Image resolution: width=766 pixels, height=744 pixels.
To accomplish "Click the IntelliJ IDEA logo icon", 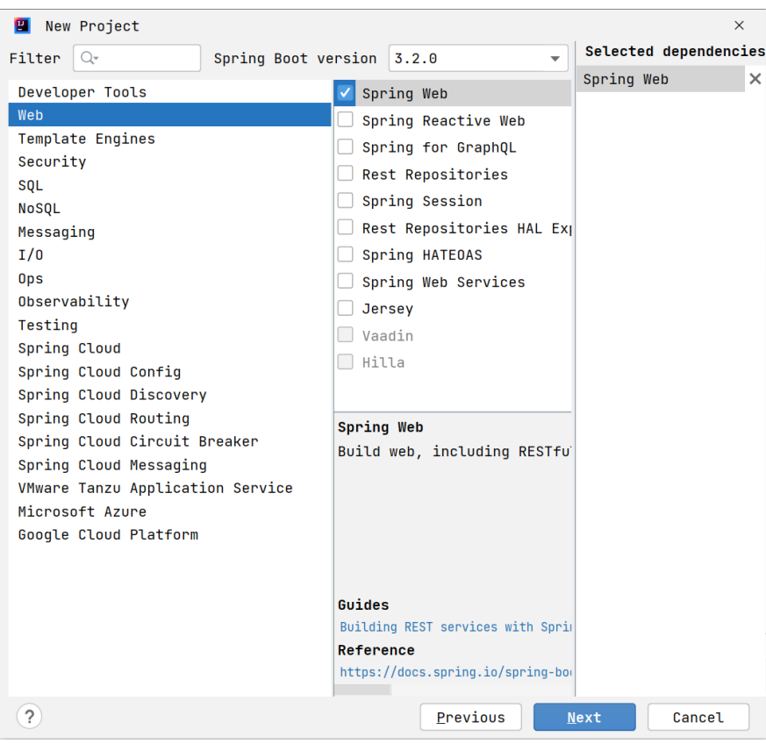I will point(23,25).
